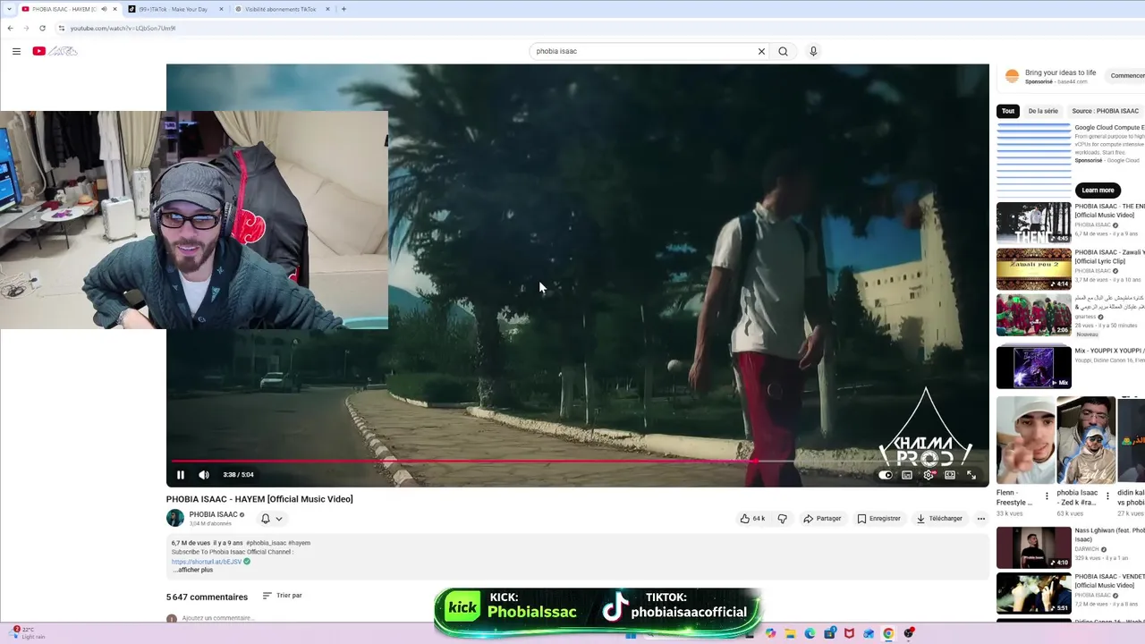Click the Commencer ad button
Image resolution: width=1145 pixels, height=644 pixels.
tap(1124, 76)
